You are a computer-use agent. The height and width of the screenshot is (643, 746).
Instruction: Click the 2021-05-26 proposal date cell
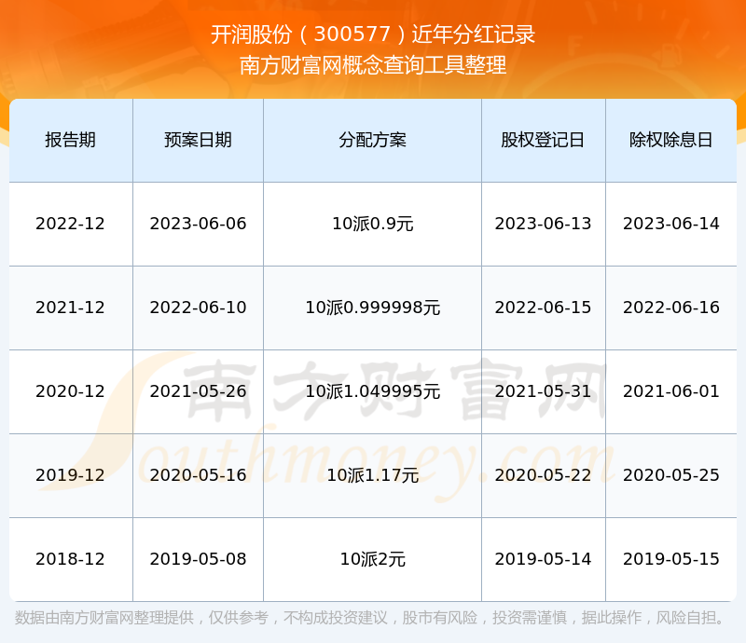pos(198,391)
